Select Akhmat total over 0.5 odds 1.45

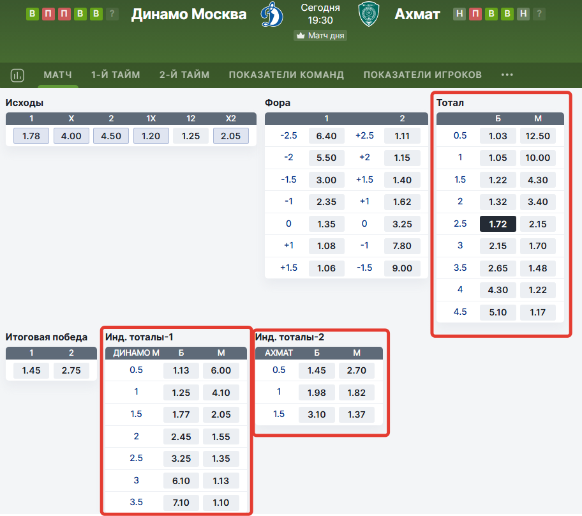click(317, 370)
